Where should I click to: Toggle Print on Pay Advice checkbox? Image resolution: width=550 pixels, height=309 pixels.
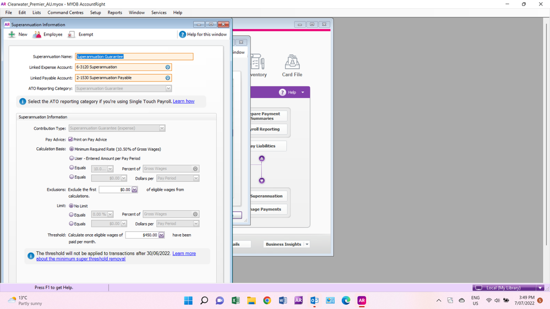click(70, 140)
